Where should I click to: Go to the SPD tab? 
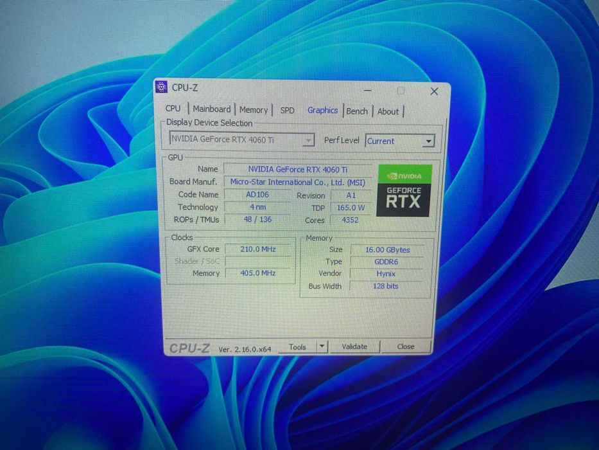click(287, 110)
